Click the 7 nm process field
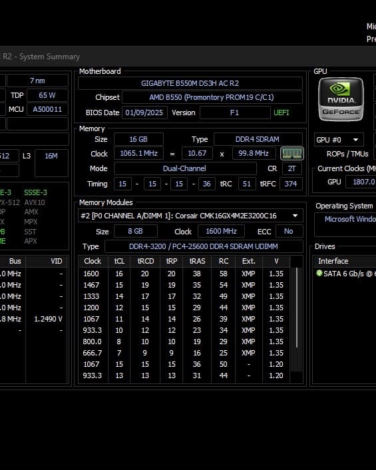 [37, 81]
